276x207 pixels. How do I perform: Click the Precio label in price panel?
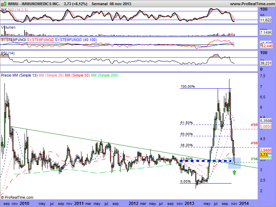click(x=6, y=75)
